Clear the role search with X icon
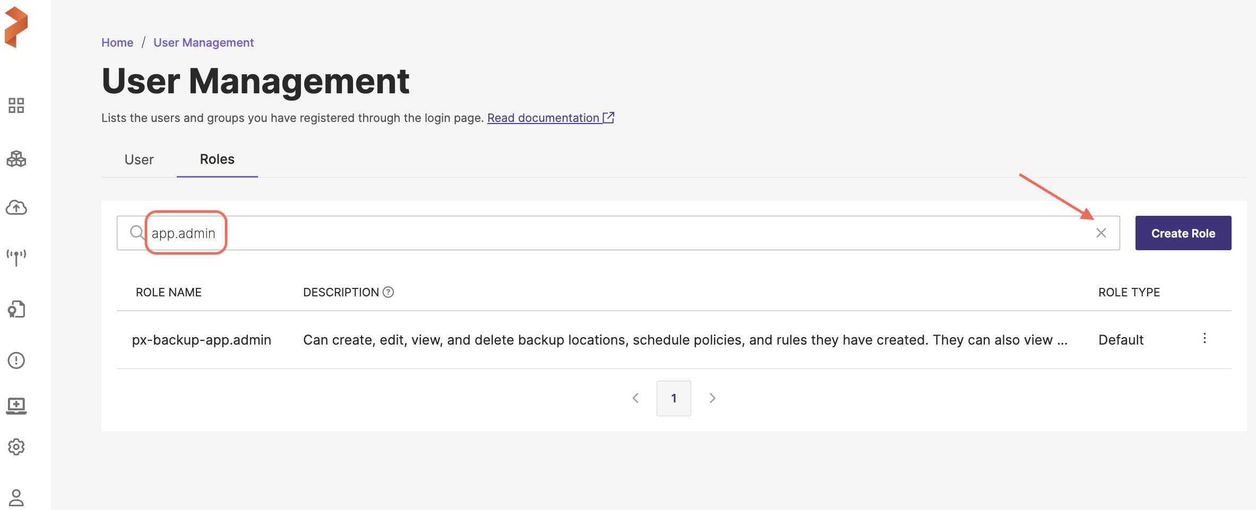 pos(1101,233)
